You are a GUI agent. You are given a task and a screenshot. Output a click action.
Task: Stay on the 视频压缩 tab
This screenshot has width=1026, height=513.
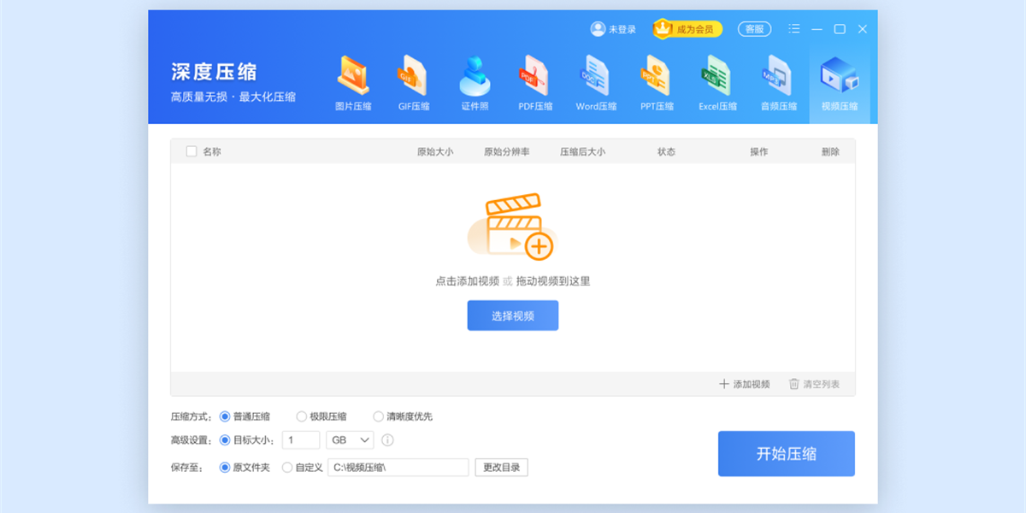839,81
